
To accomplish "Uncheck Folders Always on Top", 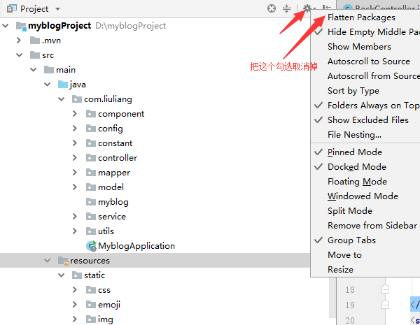I will click(365, 106).
